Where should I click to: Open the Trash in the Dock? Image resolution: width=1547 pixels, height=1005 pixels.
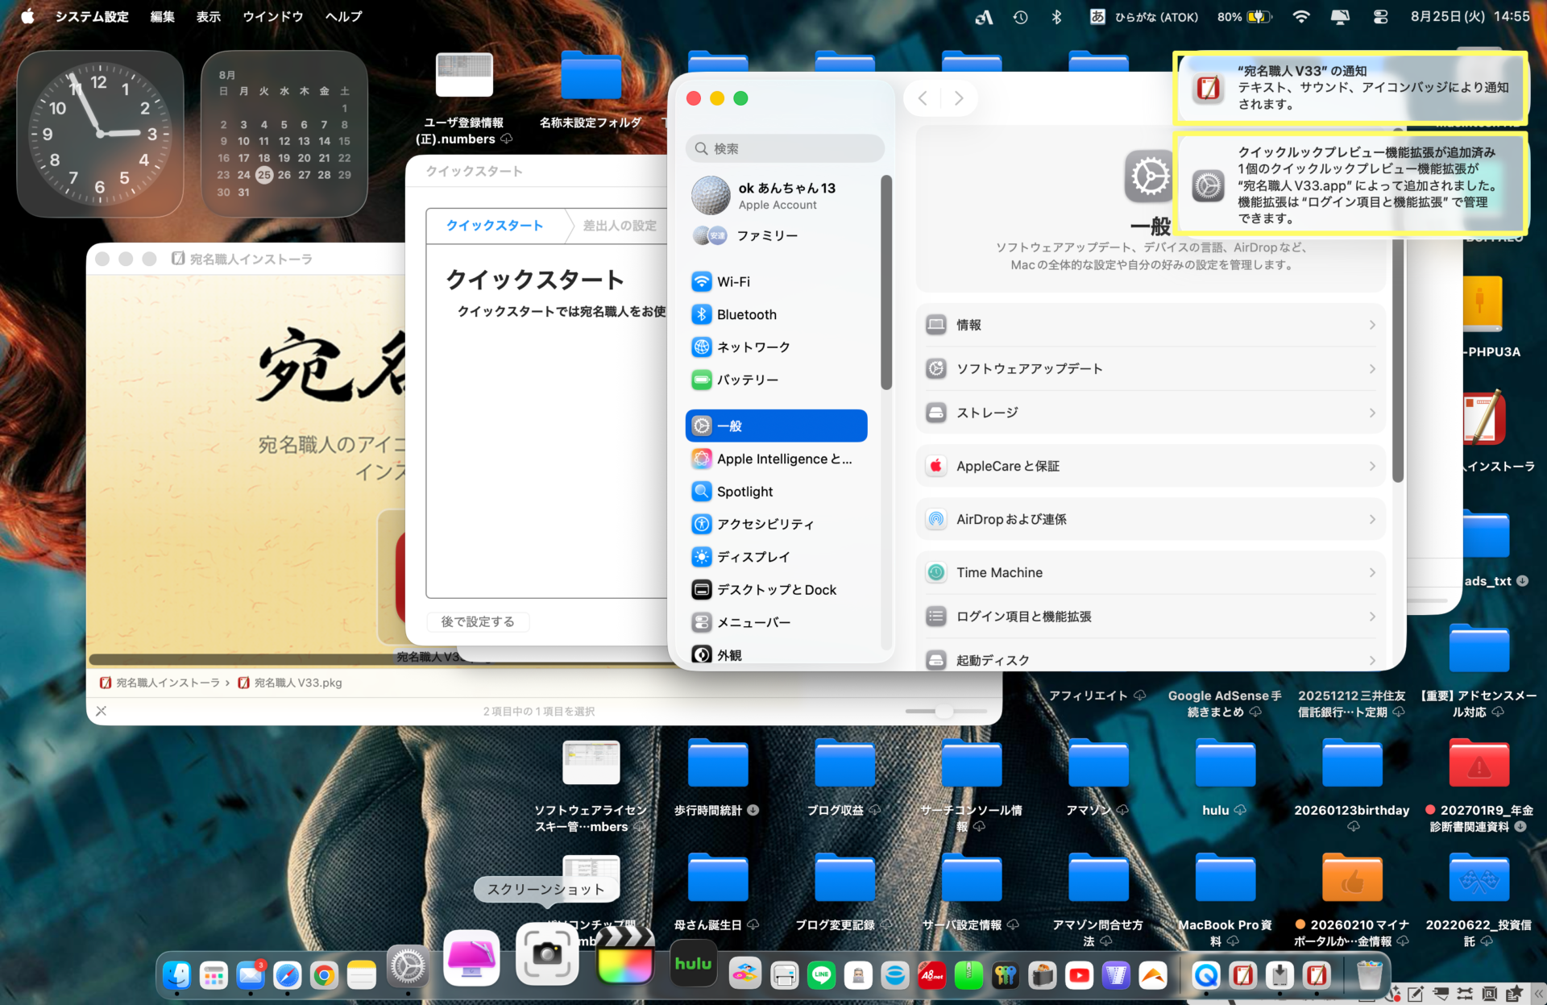coord(1369,976)
